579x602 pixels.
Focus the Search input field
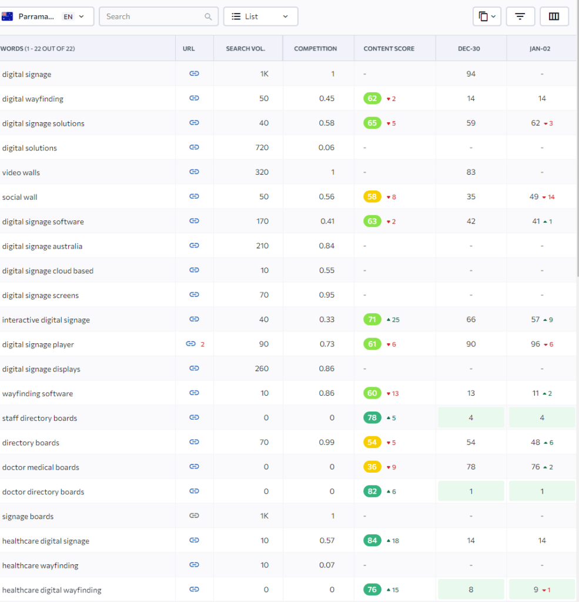(x=153, y=16)
